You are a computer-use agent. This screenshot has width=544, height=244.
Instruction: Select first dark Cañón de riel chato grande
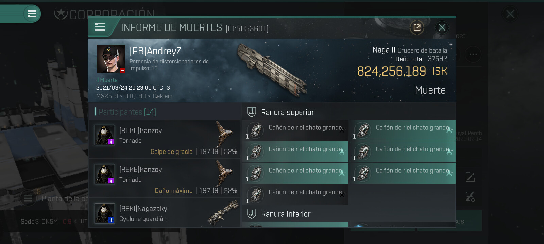295,130
